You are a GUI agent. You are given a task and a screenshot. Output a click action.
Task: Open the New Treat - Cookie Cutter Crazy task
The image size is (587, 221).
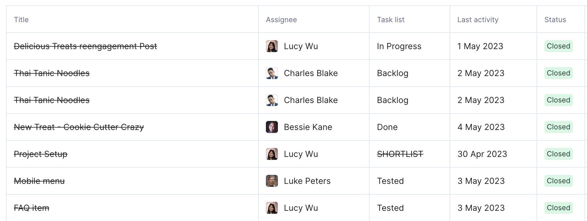[79, 127]
